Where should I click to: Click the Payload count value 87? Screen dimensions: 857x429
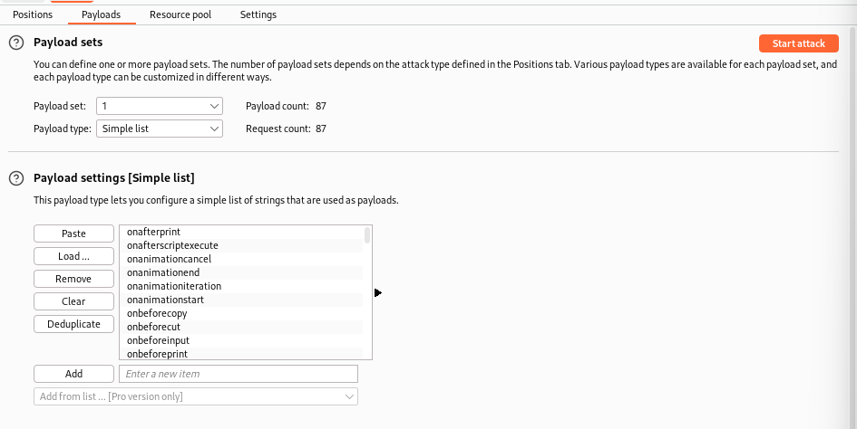click(321, 106)
